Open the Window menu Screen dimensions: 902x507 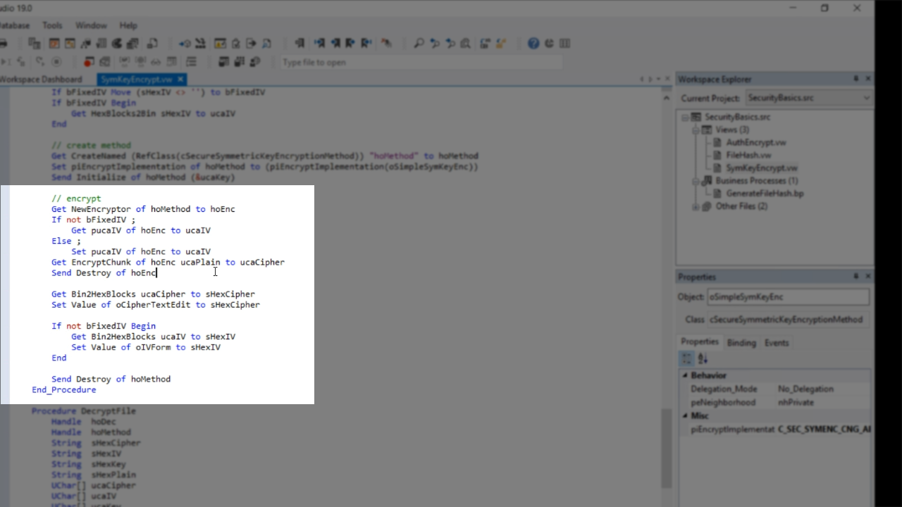click(91, 25)
